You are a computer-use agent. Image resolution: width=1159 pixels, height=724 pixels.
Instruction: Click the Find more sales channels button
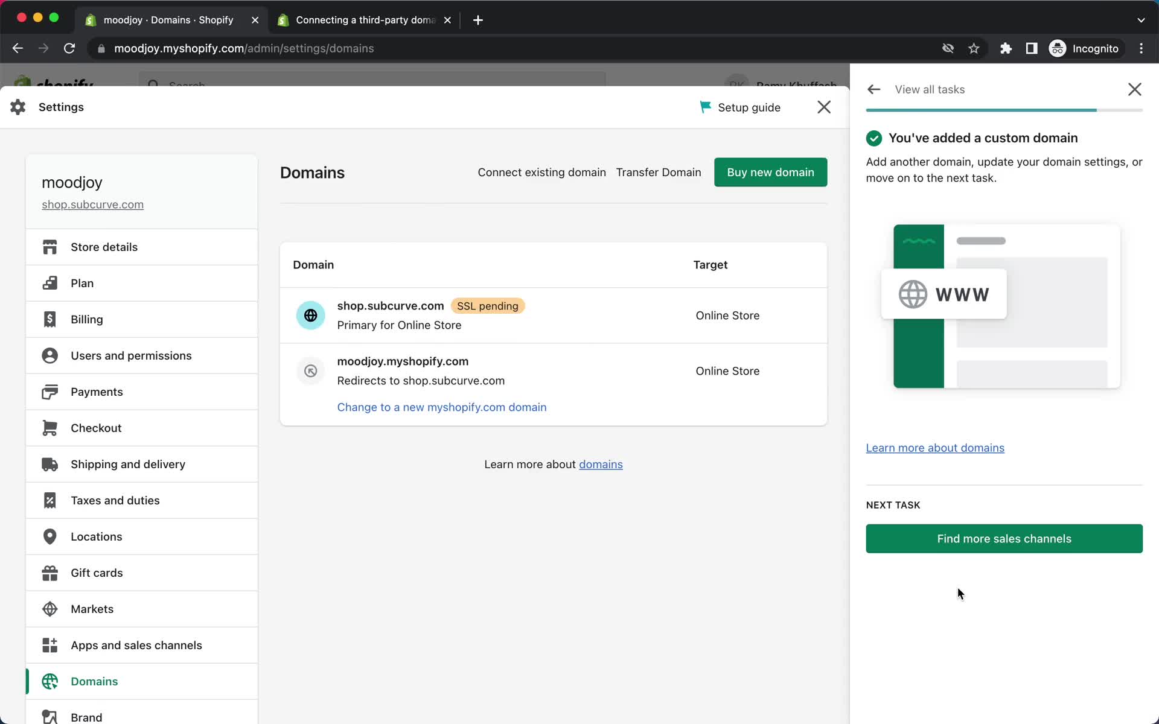point(1004,538)
